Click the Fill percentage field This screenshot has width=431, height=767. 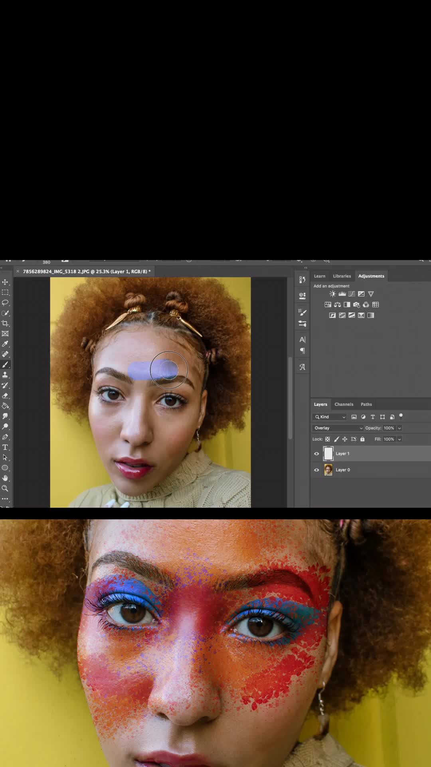389,439
